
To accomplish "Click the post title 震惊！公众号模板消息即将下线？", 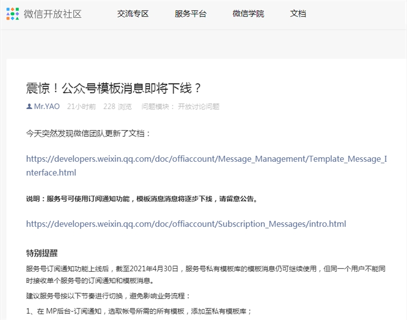I will coord(113,88).
